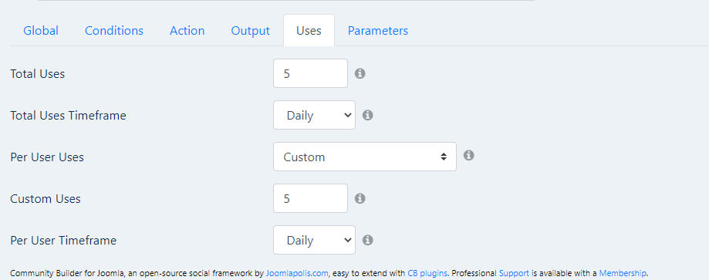Open the Output tab
709x280 pixels.
250,30
